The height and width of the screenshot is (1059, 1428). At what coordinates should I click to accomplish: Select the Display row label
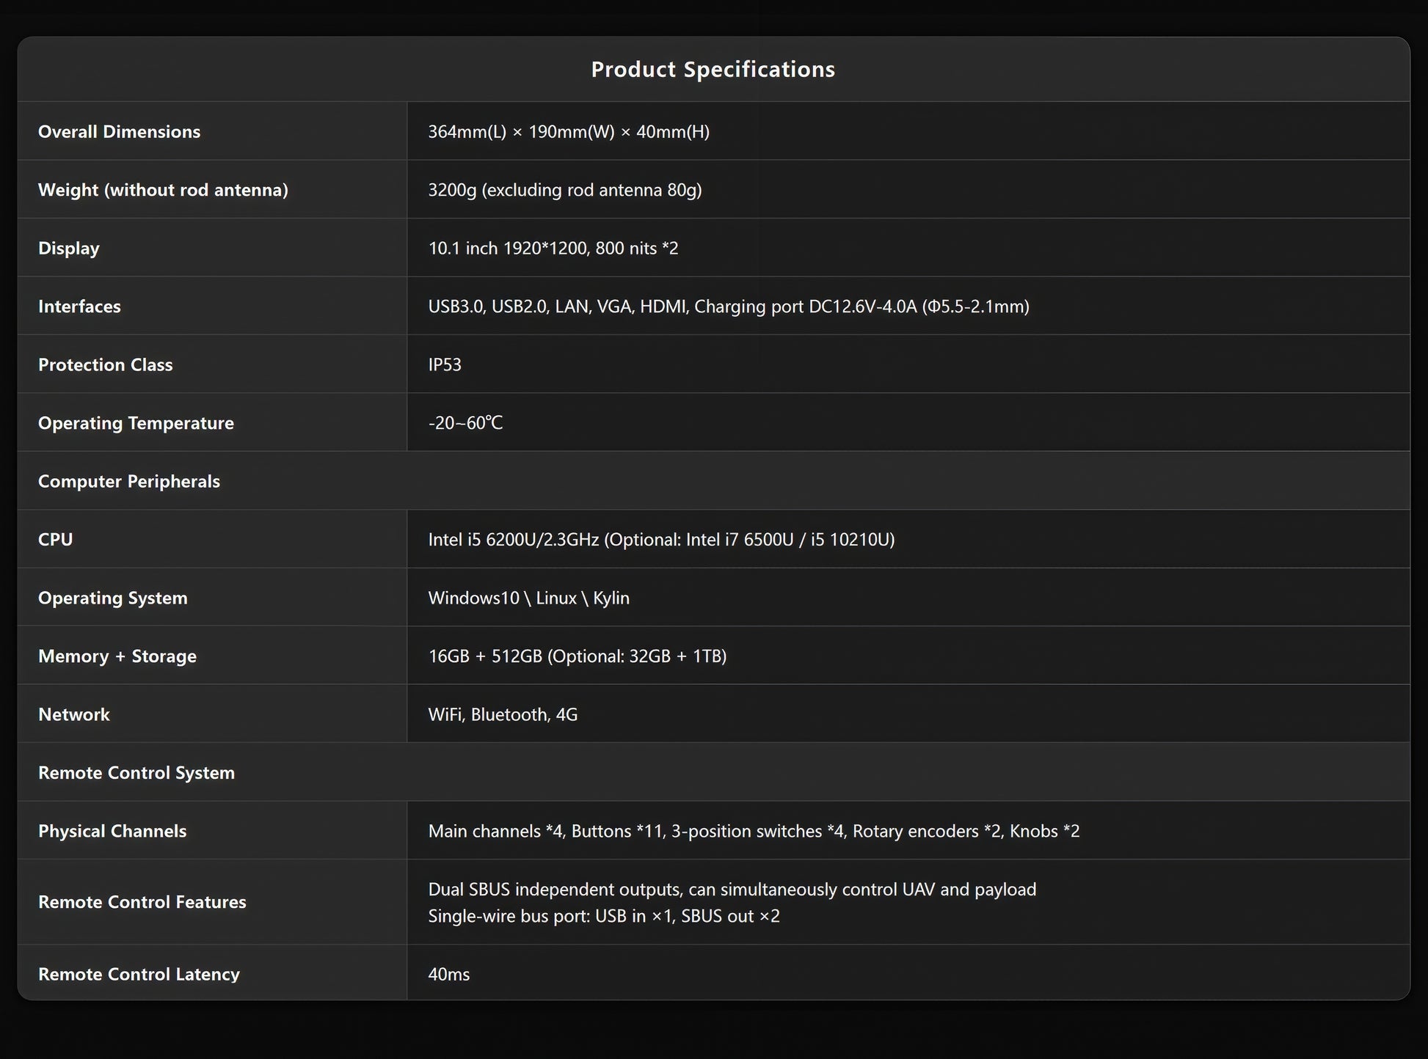[x=68, y=249]
